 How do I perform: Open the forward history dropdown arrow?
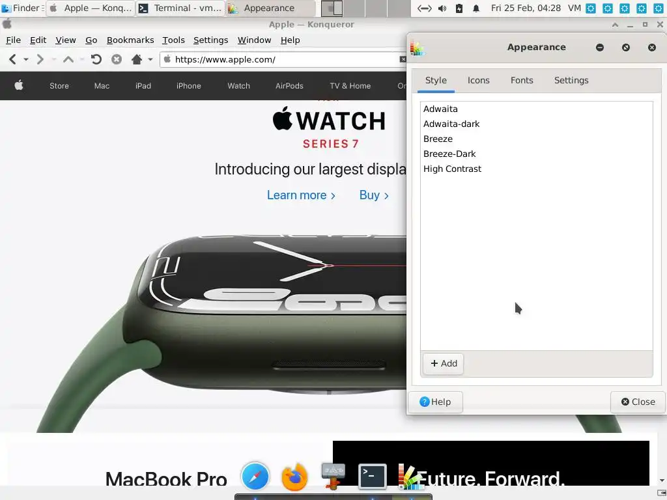(x=53, y=59)
